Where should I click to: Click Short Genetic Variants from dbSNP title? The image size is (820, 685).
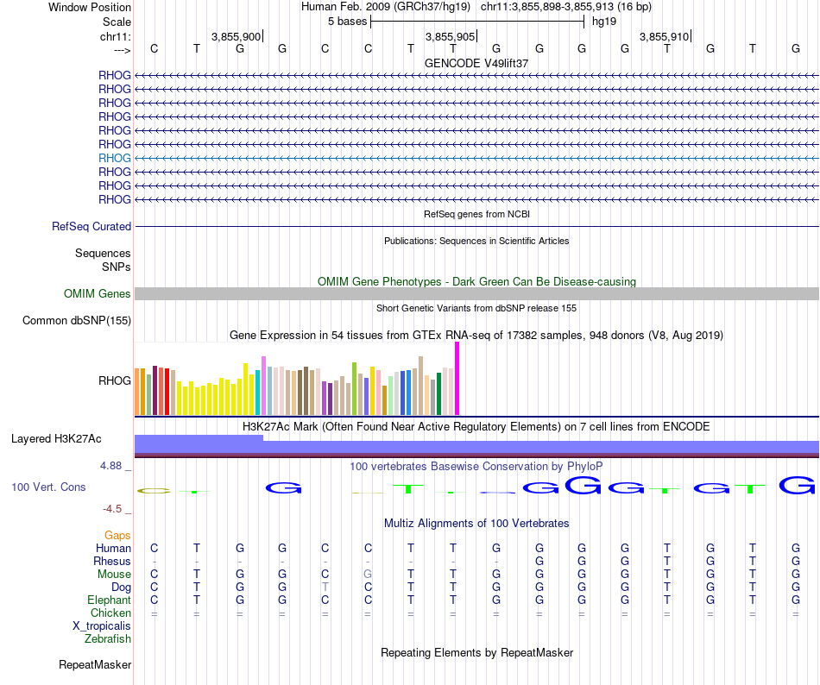476,308
